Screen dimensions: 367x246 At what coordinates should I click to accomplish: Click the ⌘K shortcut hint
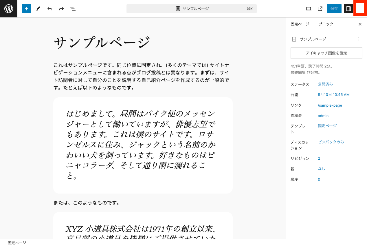pyautogui.click(x=250, y=9)
